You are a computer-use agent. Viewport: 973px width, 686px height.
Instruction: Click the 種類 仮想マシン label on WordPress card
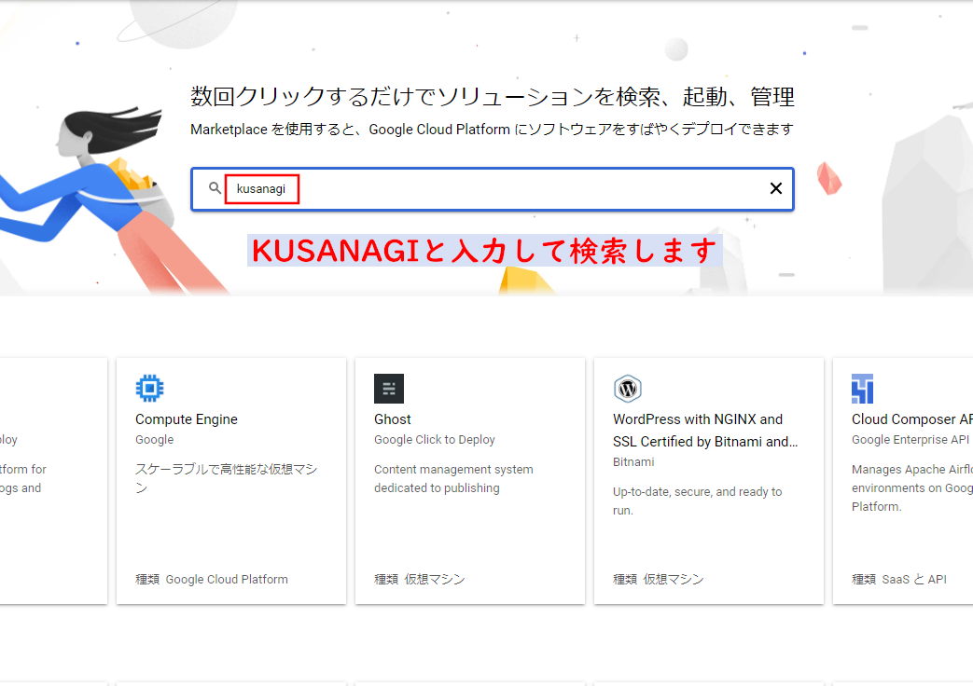click(659, 580)
